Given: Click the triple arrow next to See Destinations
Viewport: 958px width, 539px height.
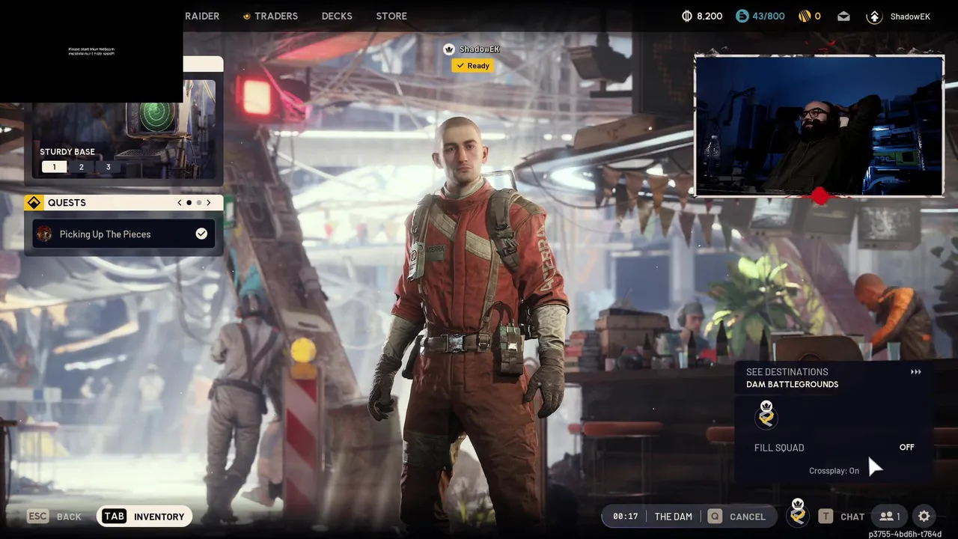Looking at the screenshot, I should click(915, 372).
